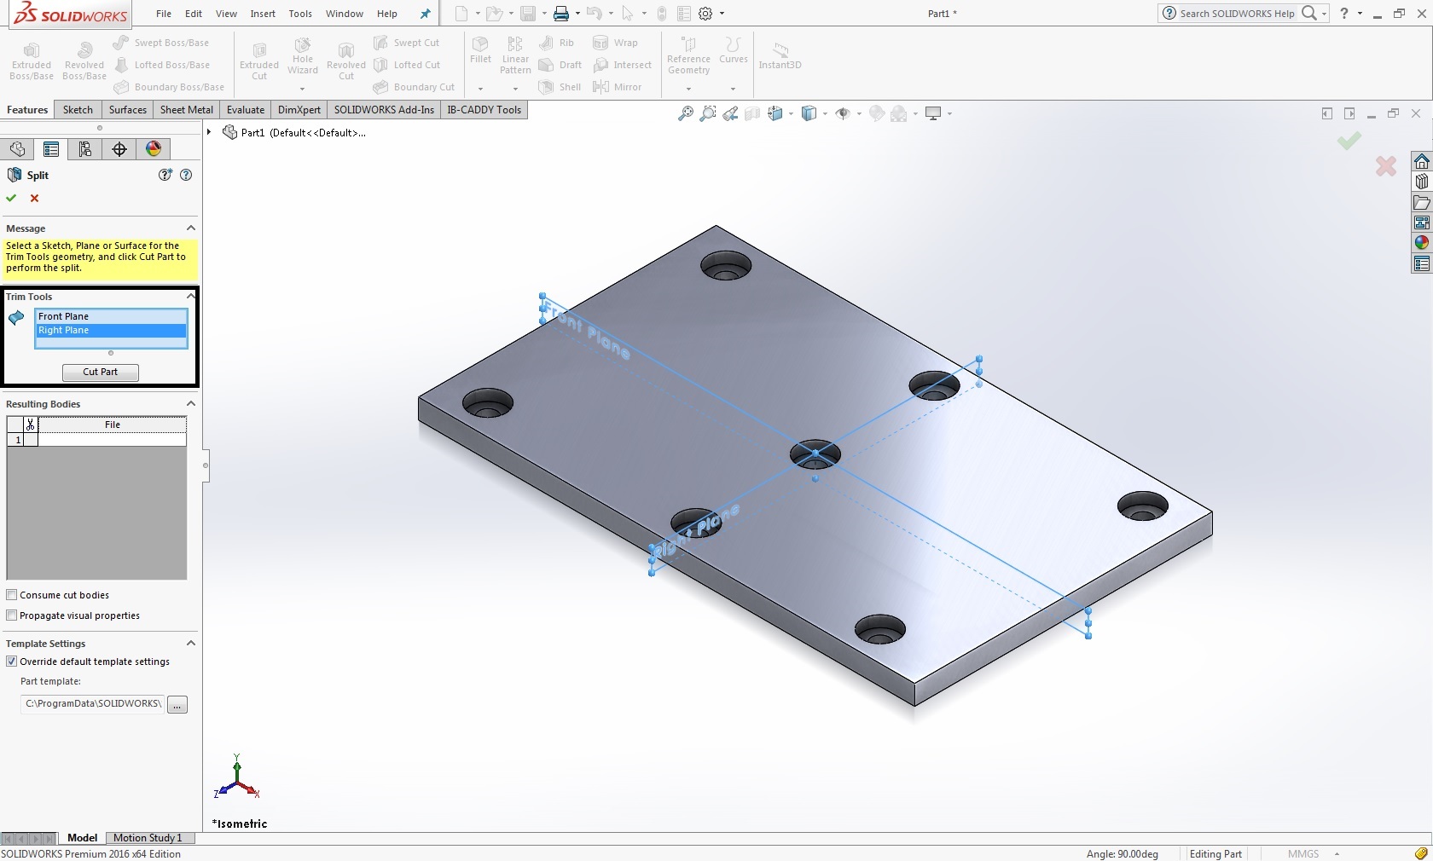Check Propagate visual properties option
1433x861 pixels.
coord(12,615)
